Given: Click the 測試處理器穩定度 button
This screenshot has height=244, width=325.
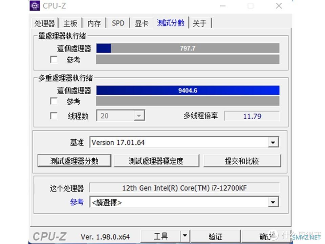Looking at the screenshot, I should (x=156, y=161).
